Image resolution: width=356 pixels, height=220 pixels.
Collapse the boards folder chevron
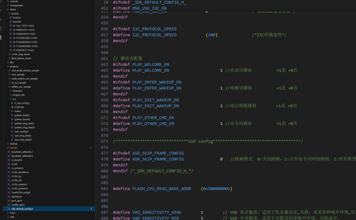9,14
